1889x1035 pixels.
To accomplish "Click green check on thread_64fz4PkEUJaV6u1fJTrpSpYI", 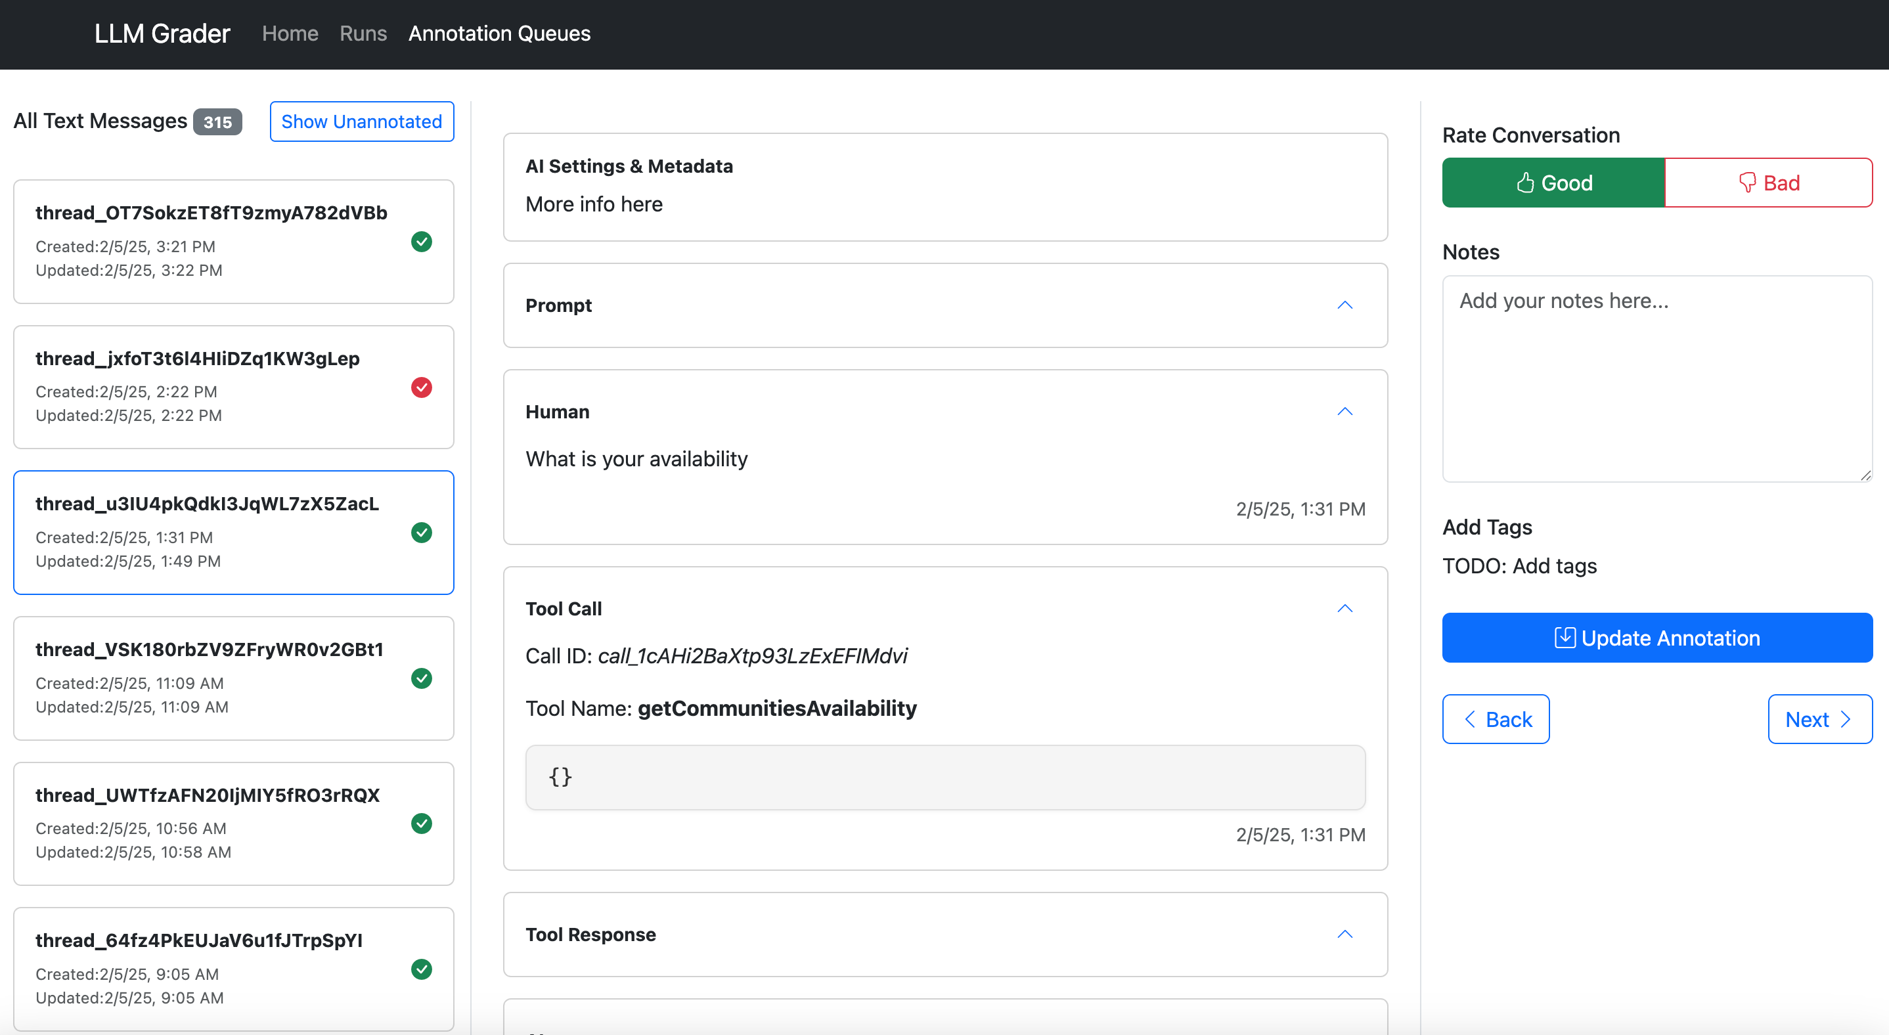I will [422, 969].
